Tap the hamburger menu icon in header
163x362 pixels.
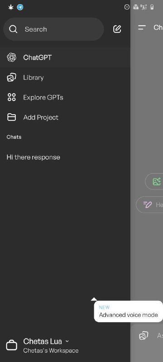(x=142, y=28)
